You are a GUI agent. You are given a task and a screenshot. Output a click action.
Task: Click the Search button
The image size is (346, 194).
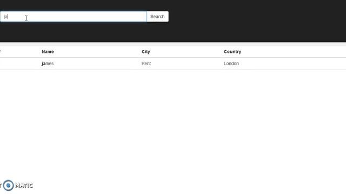(x=157, y=17)
